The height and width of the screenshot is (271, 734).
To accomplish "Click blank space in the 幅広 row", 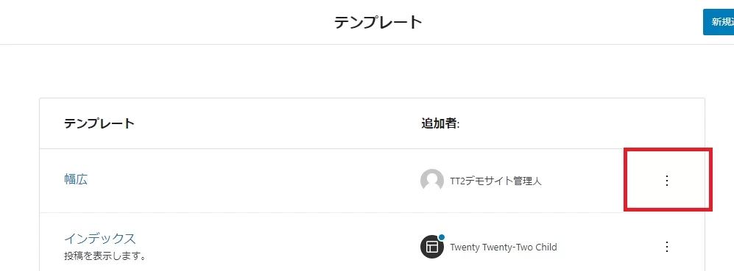I will click(253, 181).
